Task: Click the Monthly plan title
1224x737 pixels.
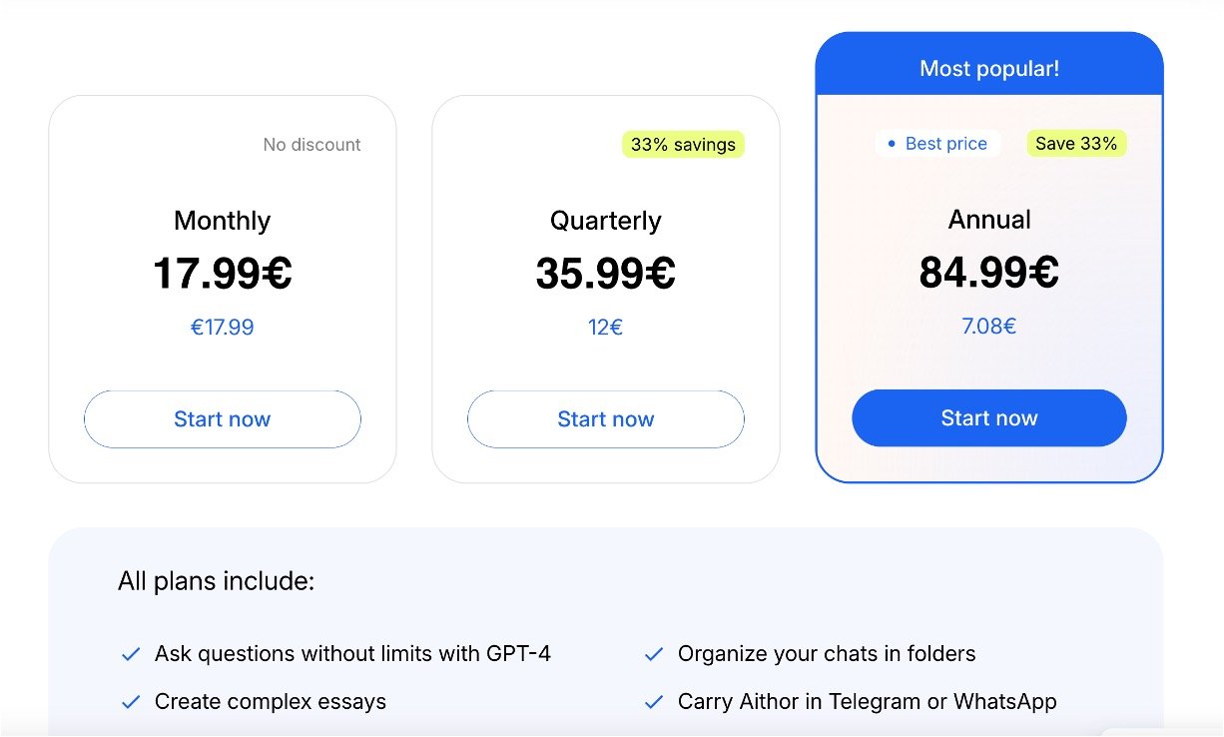Action: pos(222,221)
